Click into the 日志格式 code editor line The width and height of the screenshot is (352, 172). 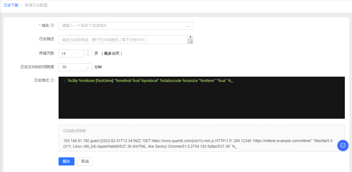(150, 81)
